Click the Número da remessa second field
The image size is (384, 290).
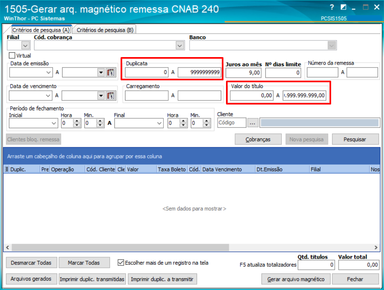362,73
